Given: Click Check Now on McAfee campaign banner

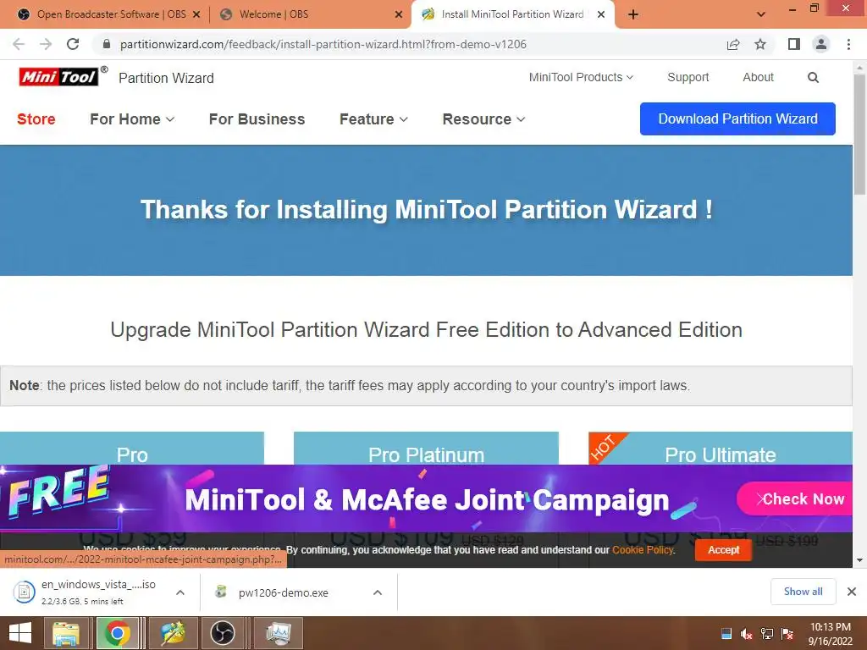Looking at the screenshot, I should (796, 499).
